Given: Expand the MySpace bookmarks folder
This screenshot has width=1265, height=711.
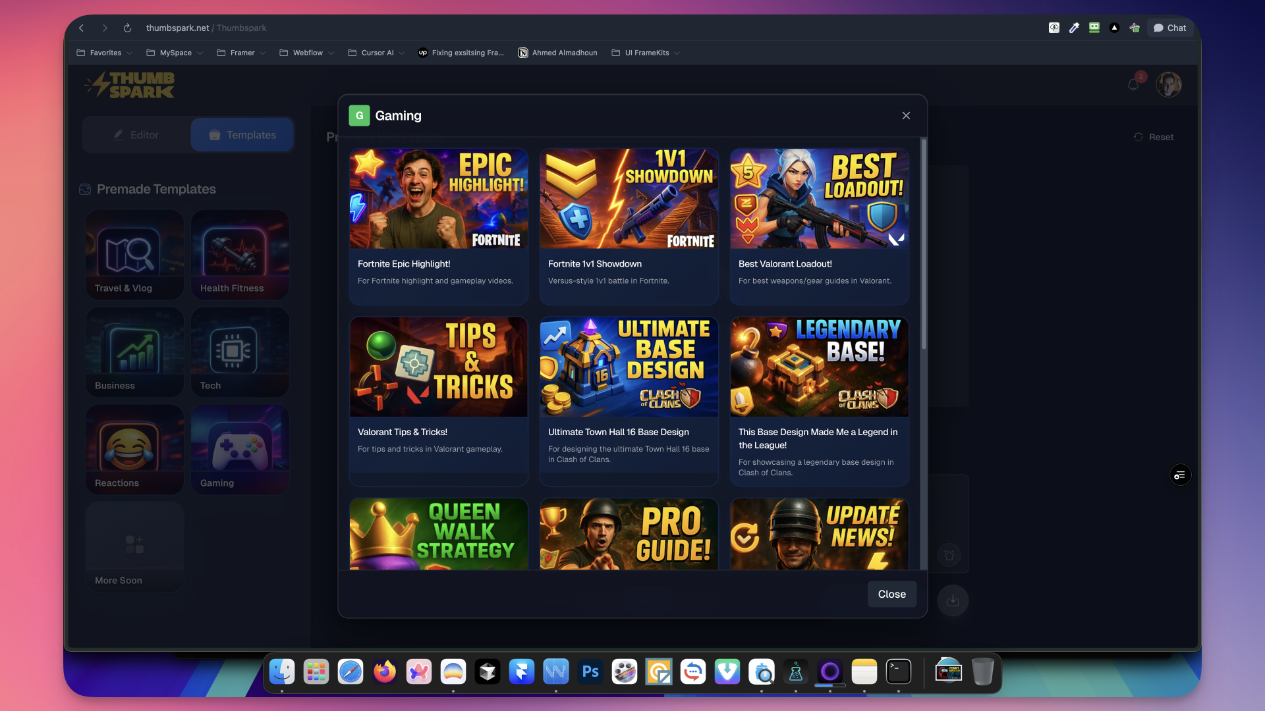Looking at the screenshot, I should pos(174,53).
